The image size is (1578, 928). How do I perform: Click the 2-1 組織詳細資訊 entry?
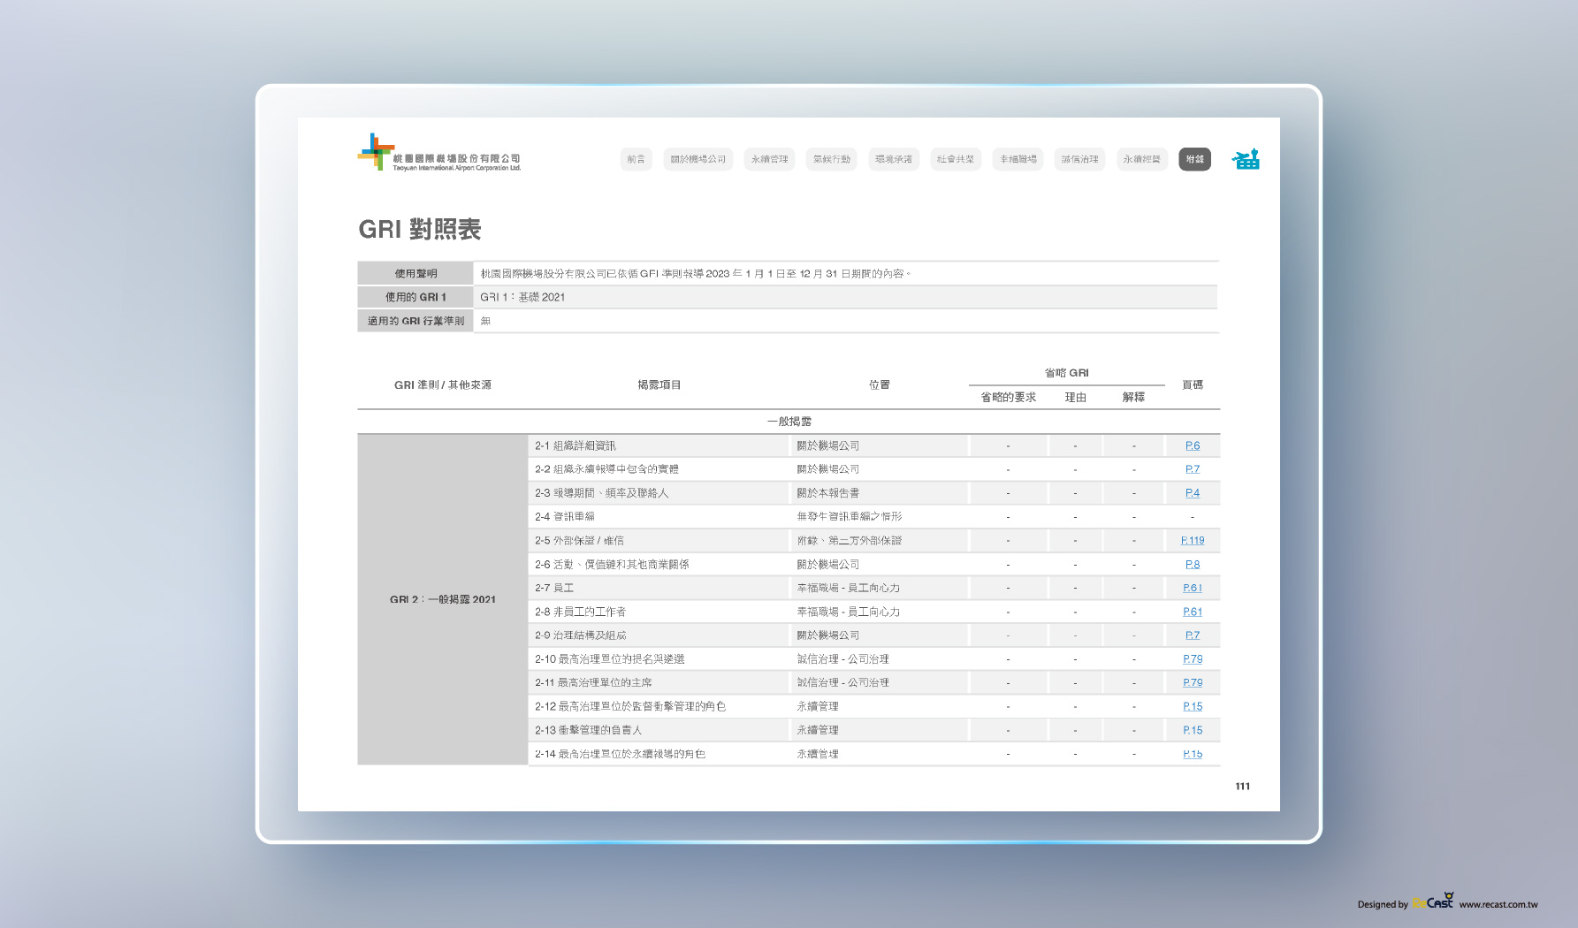click(575, 445)
